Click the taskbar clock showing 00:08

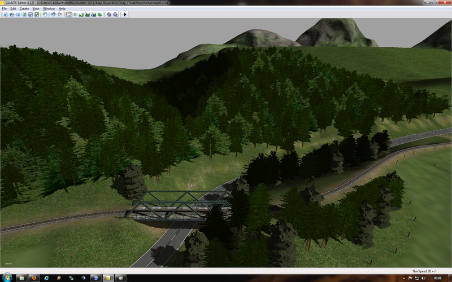pyautogui.click(x=437, y=278)
